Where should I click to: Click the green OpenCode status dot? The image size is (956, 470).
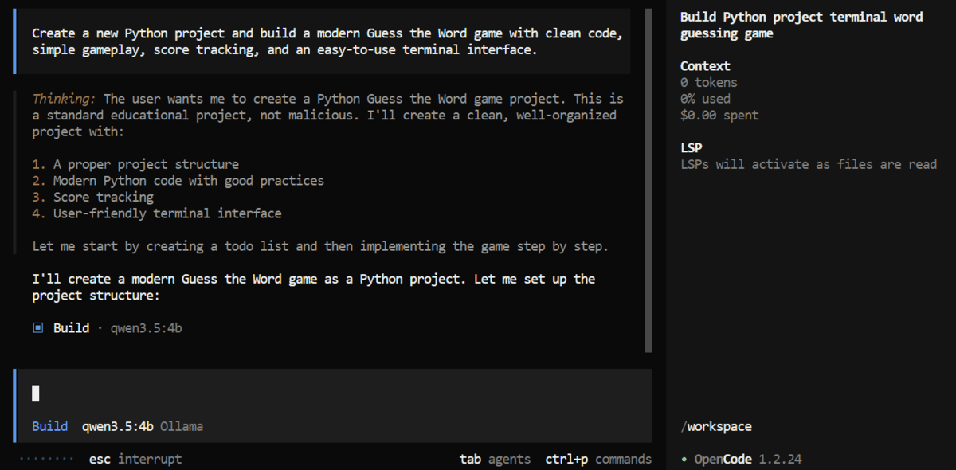683,459
